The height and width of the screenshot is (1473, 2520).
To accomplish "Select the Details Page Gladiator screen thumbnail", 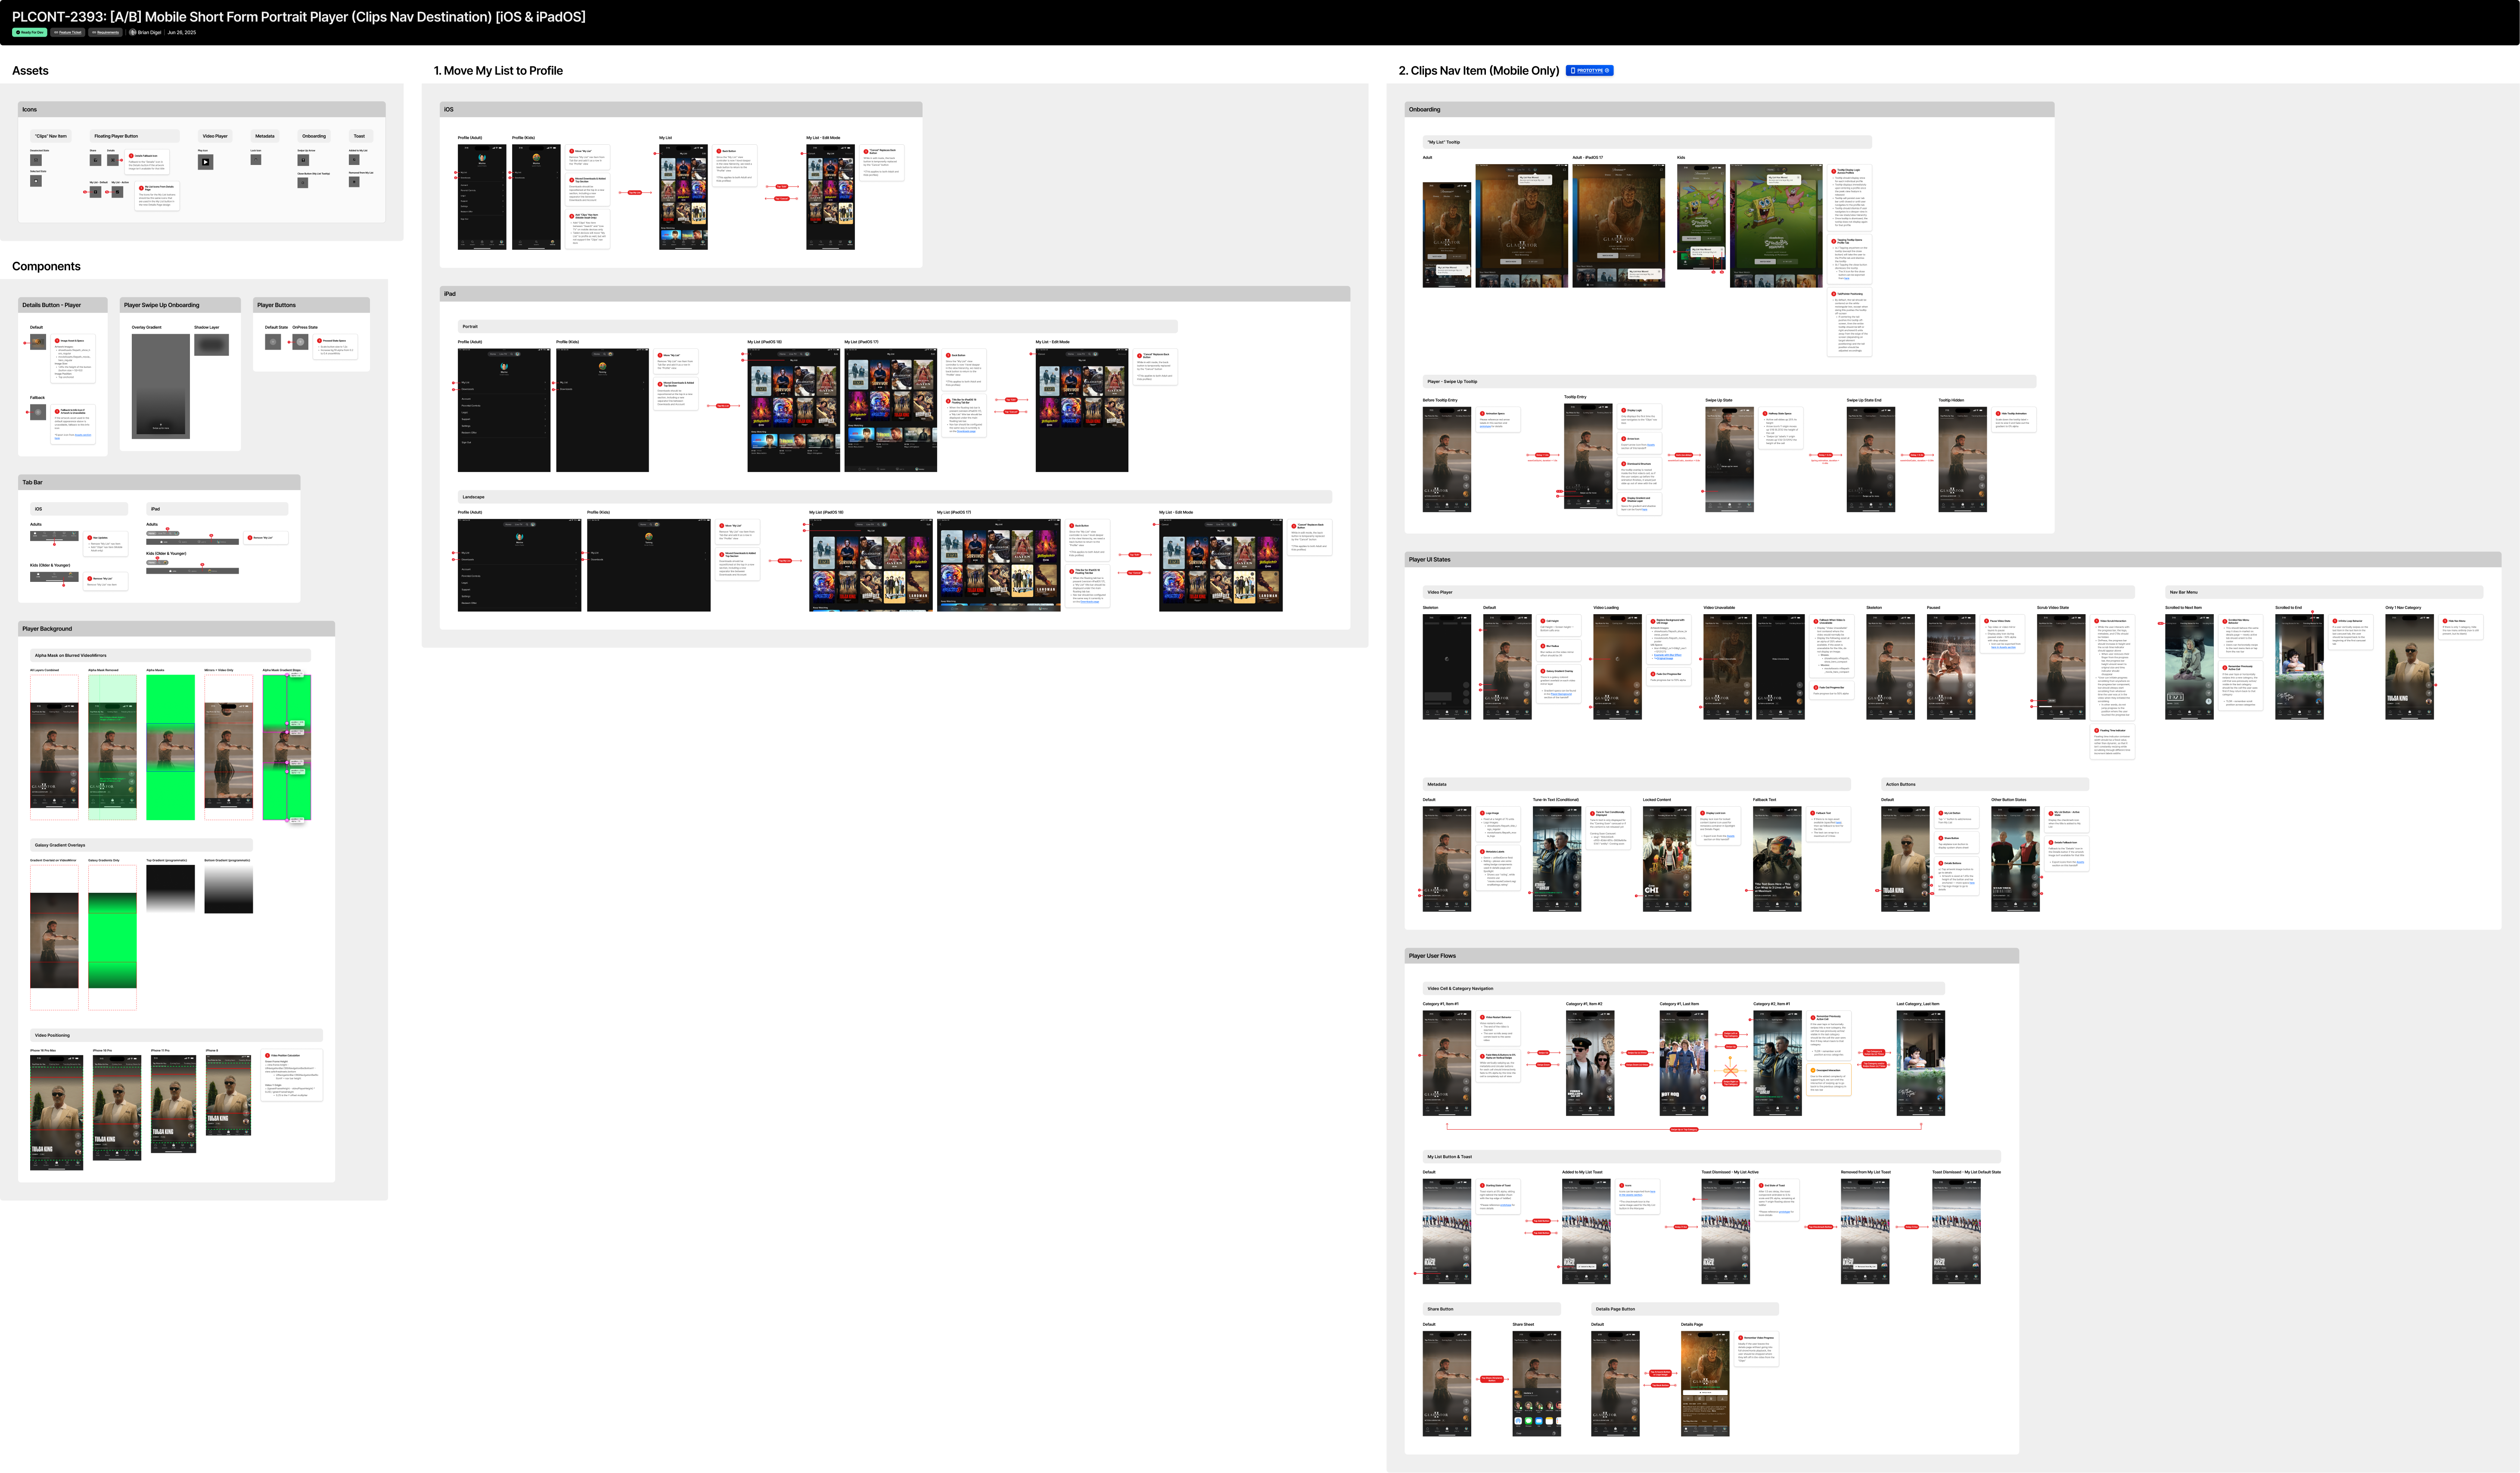I will pyautogui.click(x=1705, y=1384).
